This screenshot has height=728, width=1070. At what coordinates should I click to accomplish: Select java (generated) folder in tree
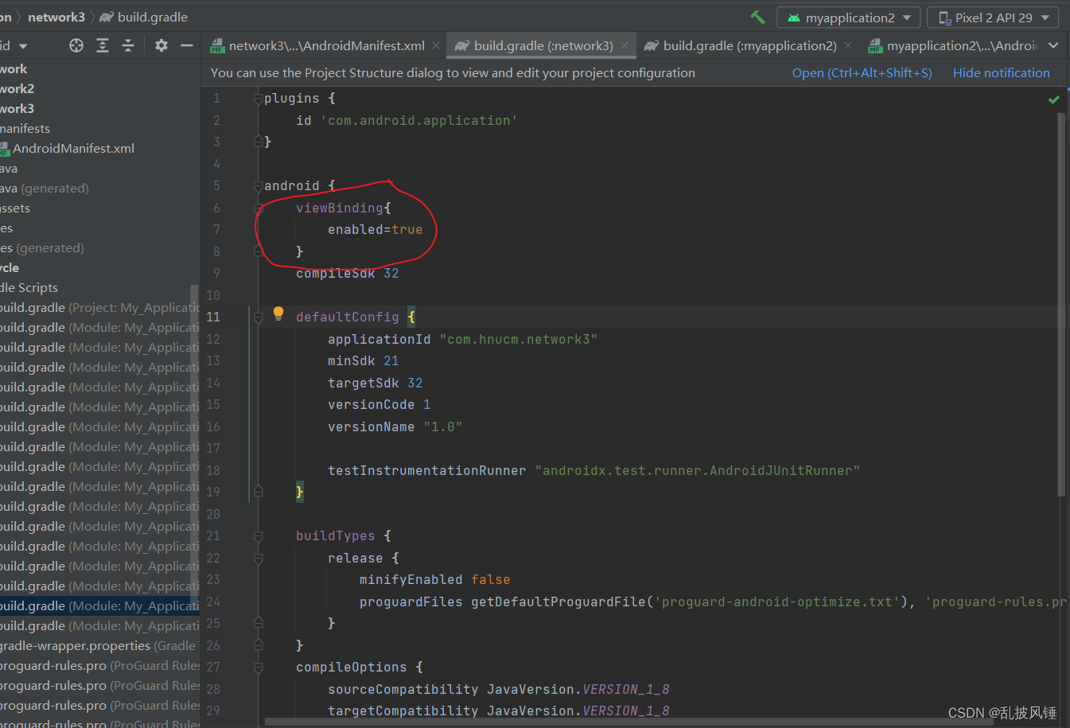44,188
